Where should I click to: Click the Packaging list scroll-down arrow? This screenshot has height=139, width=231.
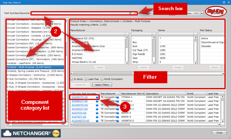coord(154,63)
